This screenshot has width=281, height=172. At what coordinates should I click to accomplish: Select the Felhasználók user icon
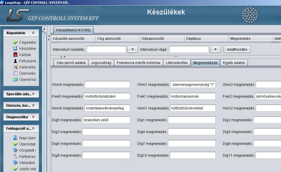(15, 61)
